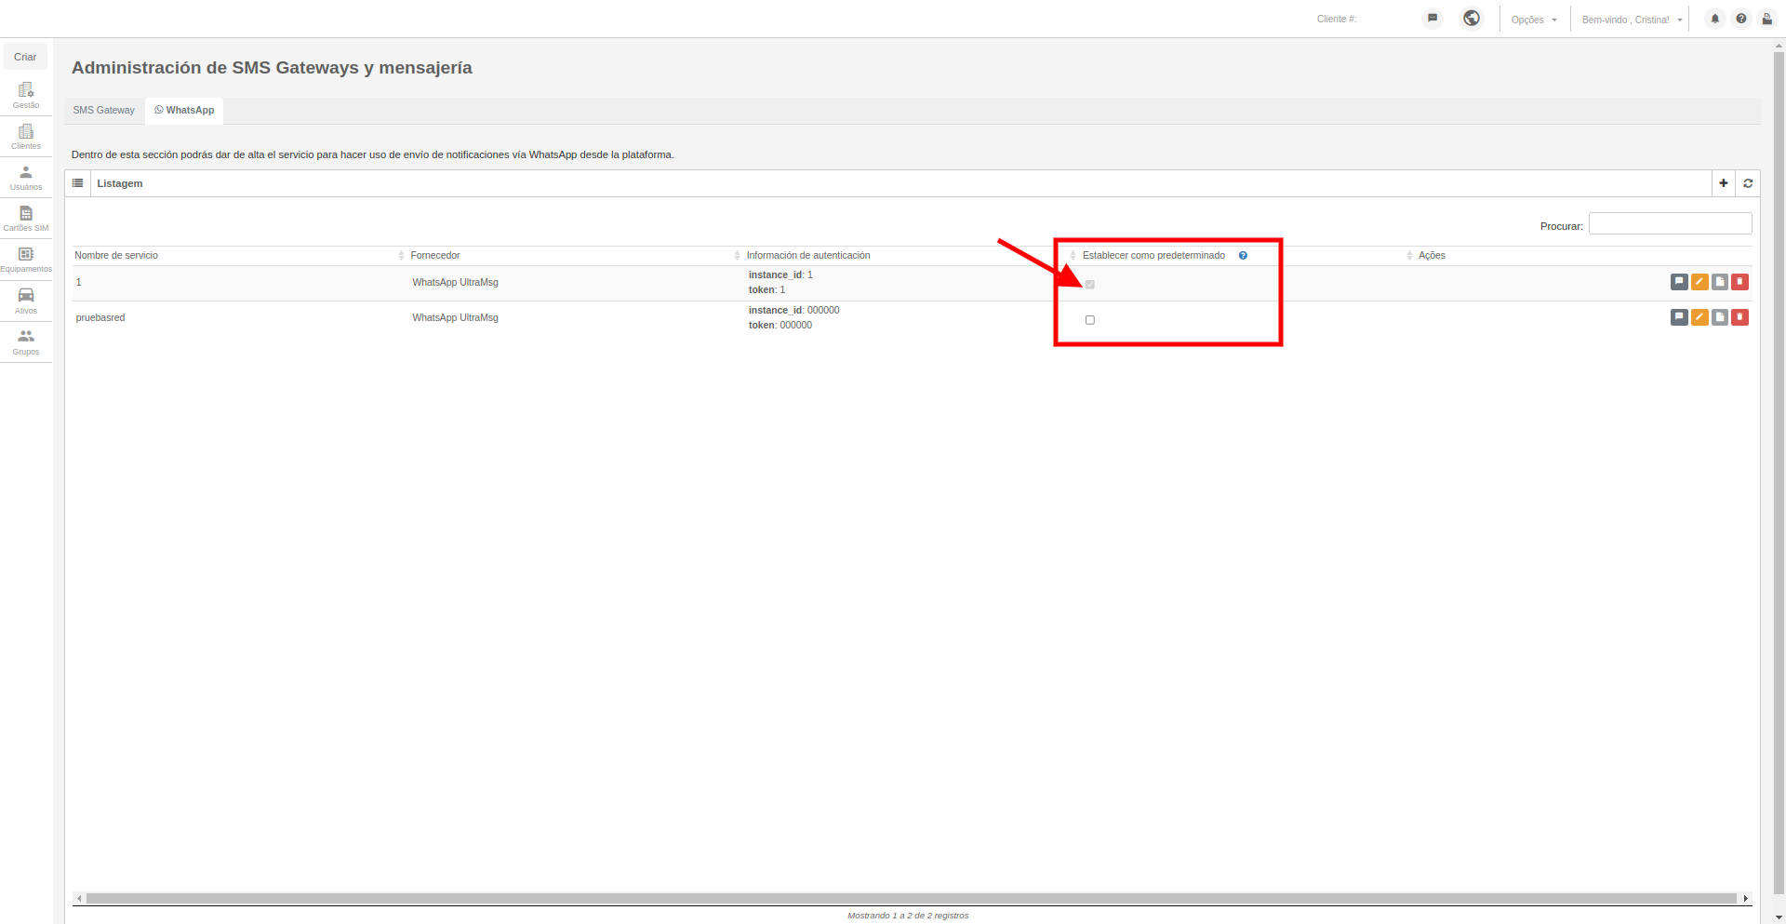Add a new WhatsApp service with plus icon

[1724, 183]
